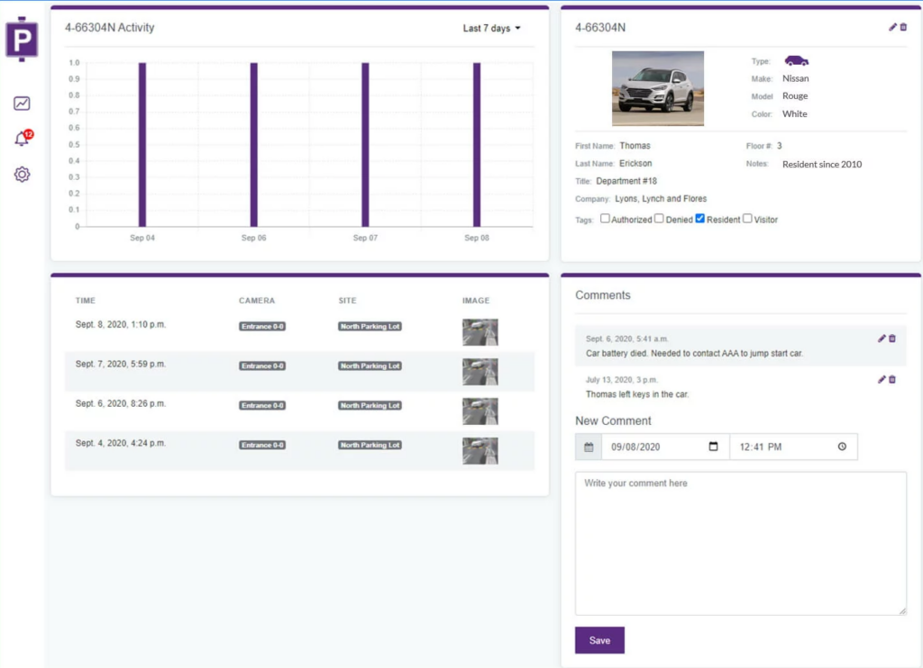This screenshot has width=923, height=668.
Task: Click the CAMERA column header
Action: point(257,301)
